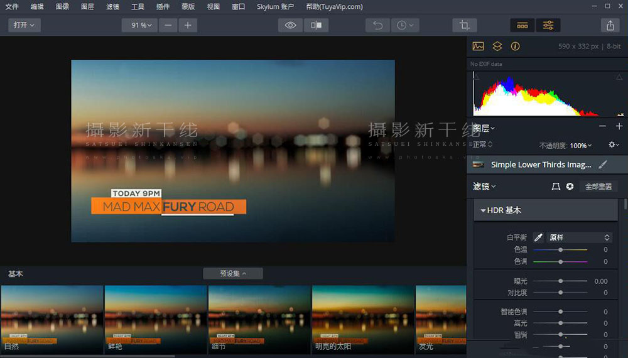Open the 文件 menu
The height and width of the screenshot is (358, 628).
tap(12, 6)
